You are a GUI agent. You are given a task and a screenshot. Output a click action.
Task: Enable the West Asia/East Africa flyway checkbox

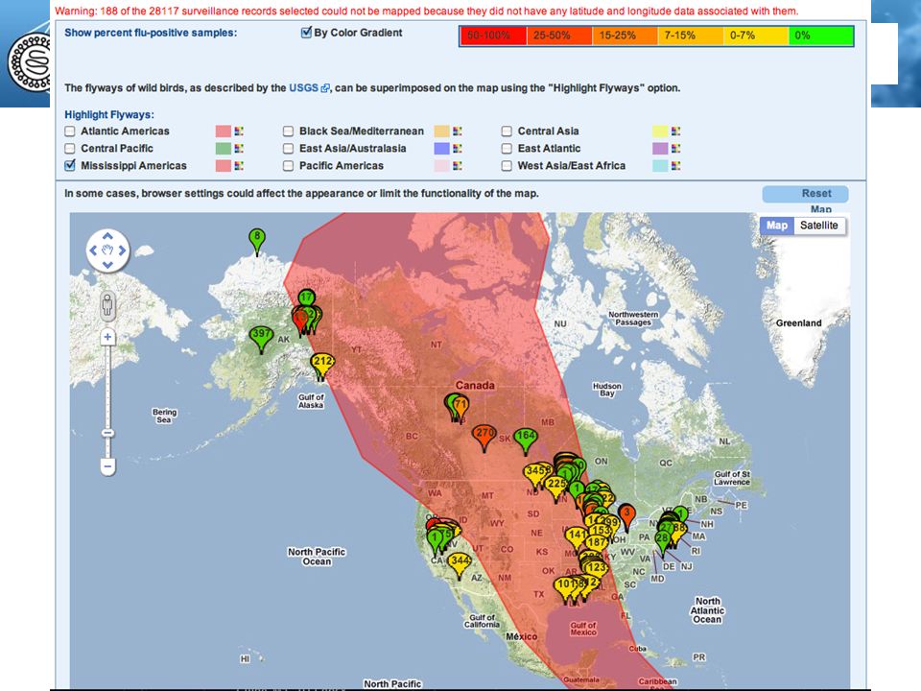(507, 166)
